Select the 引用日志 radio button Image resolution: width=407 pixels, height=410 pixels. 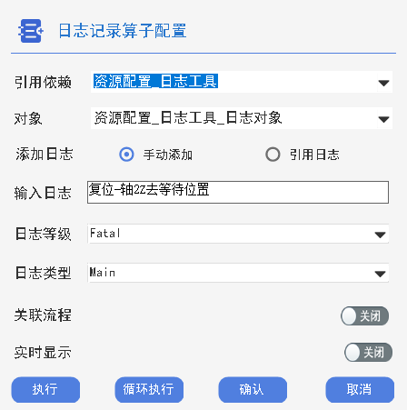click(273, 155)
